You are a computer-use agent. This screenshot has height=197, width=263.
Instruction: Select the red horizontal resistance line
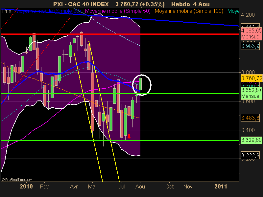point(120,34)
